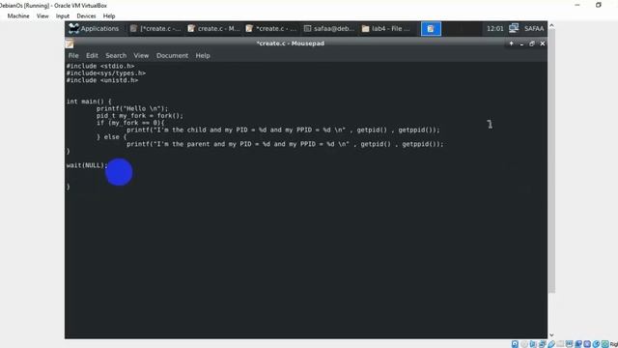
Task: Open the Applications menu in the Xfce panel
Action: (x=95, y=28)
